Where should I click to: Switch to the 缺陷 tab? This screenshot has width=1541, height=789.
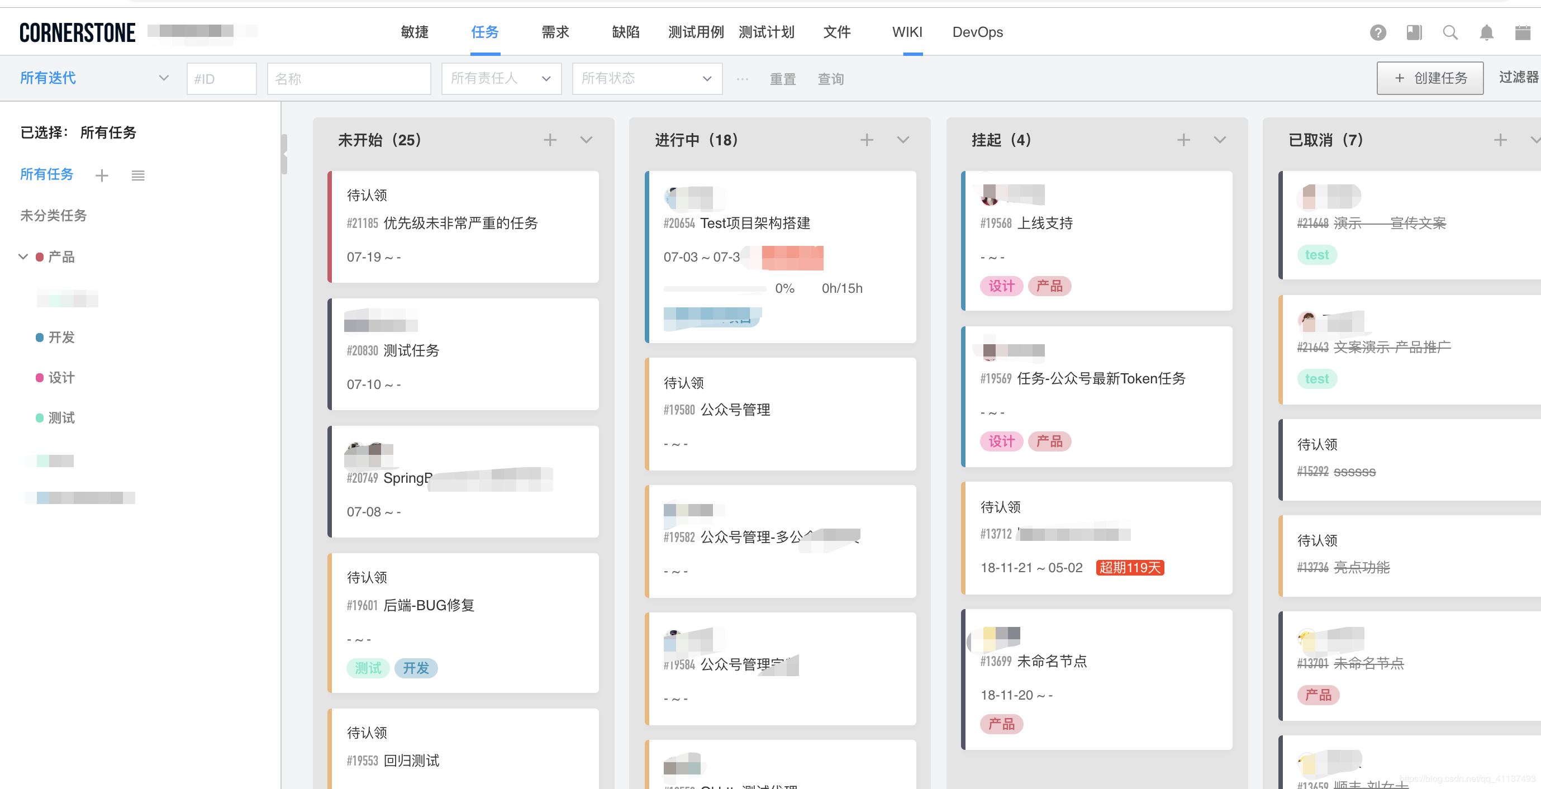pos(625,32)
